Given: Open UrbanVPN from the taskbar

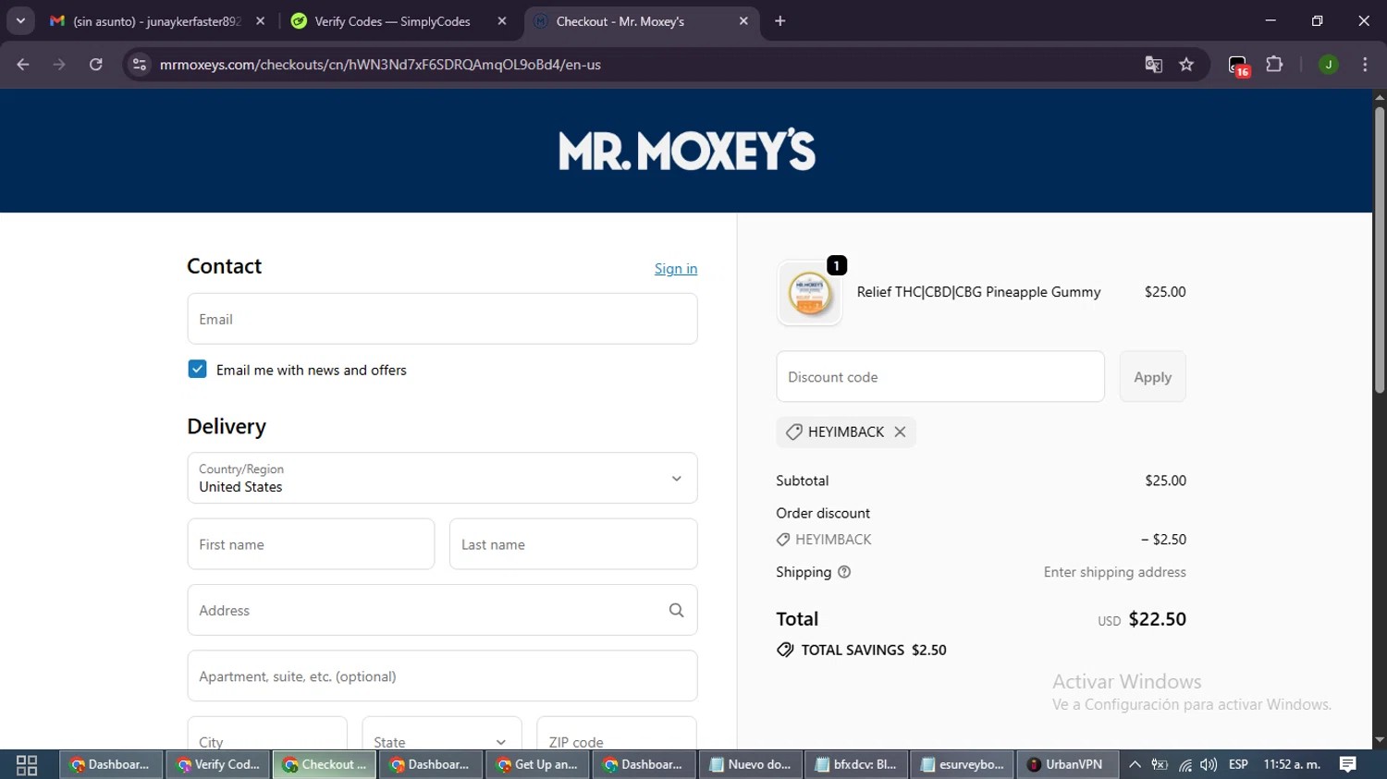Looking at the screenshot, I should coord(1068,764).
